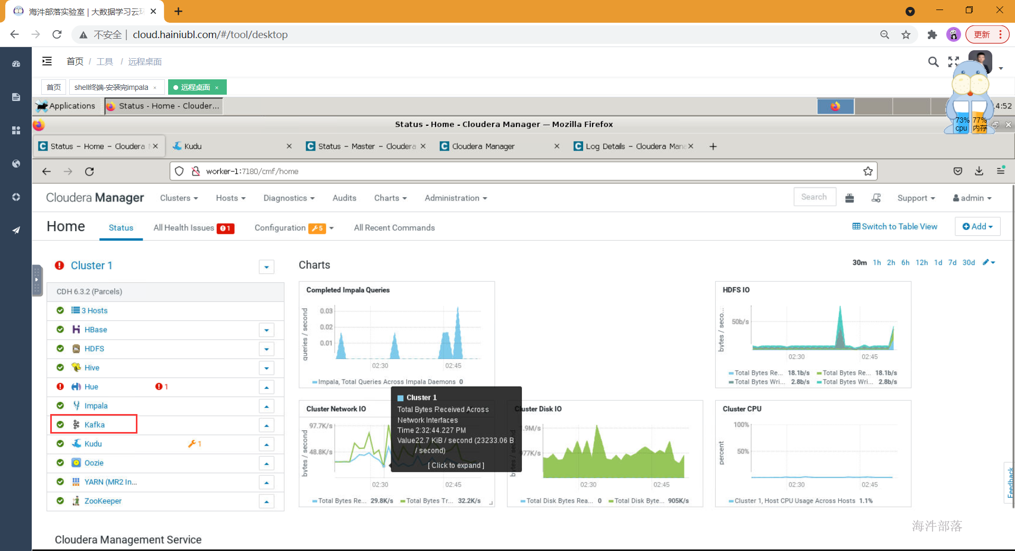The height and width of the screenshot is (551, 1015).
Task: Open Kafka service link
Action: (x=94, y=425)
